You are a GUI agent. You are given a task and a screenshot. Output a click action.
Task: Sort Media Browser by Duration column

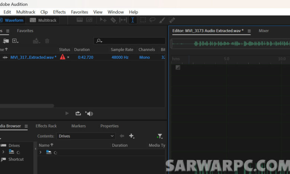[x=120, y=145]
